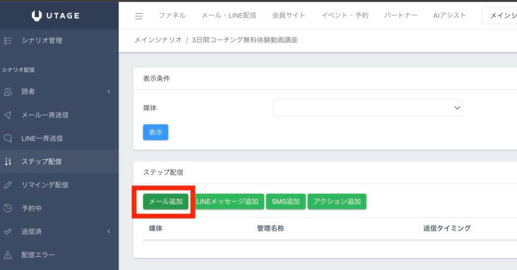
Task: Click the メール追加 button
Action: click(x=166, y=201)
